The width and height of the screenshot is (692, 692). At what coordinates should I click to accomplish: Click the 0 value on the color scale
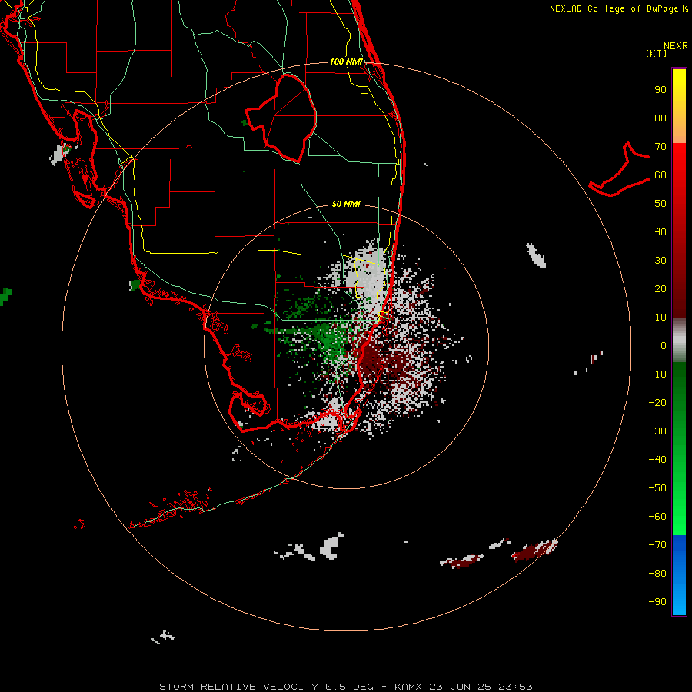(x=664, y=346)
